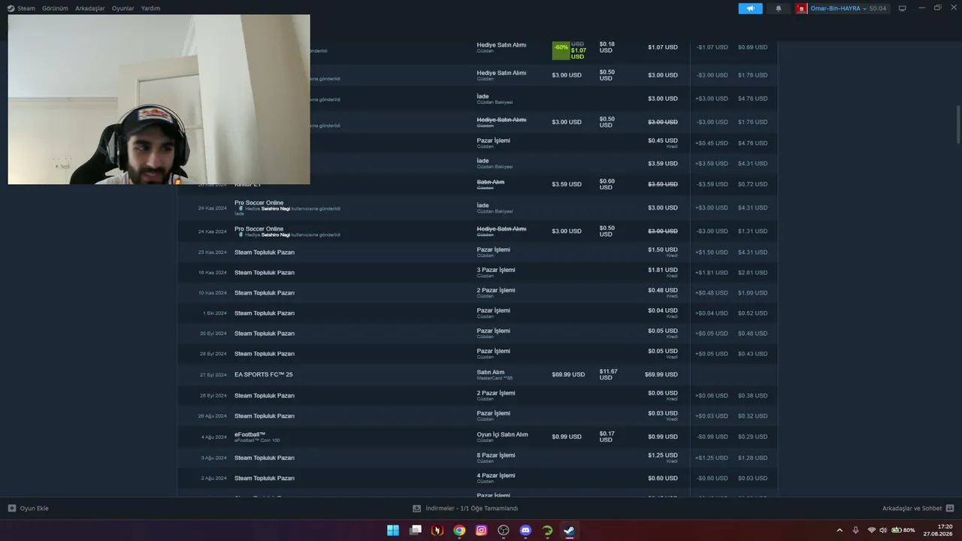Click the blue megaphone announcements button
The height and width of the screenshot is (541, 962).
point(750,8)
